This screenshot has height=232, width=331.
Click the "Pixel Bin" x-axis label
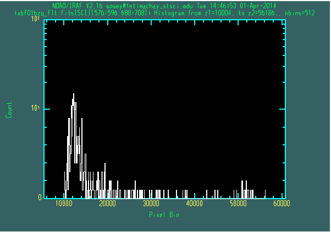(164, 215)
